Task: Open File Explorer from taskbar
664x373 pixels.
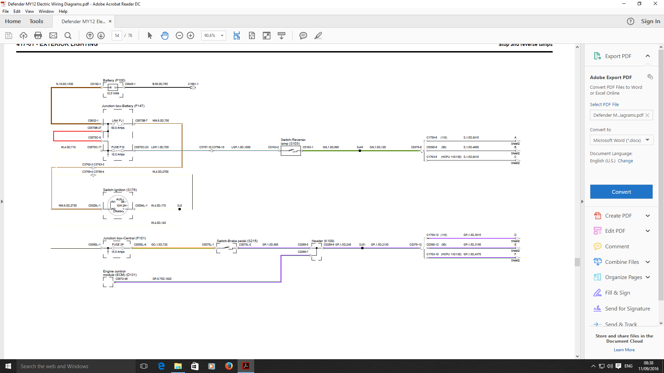Action: click(178, 366)
